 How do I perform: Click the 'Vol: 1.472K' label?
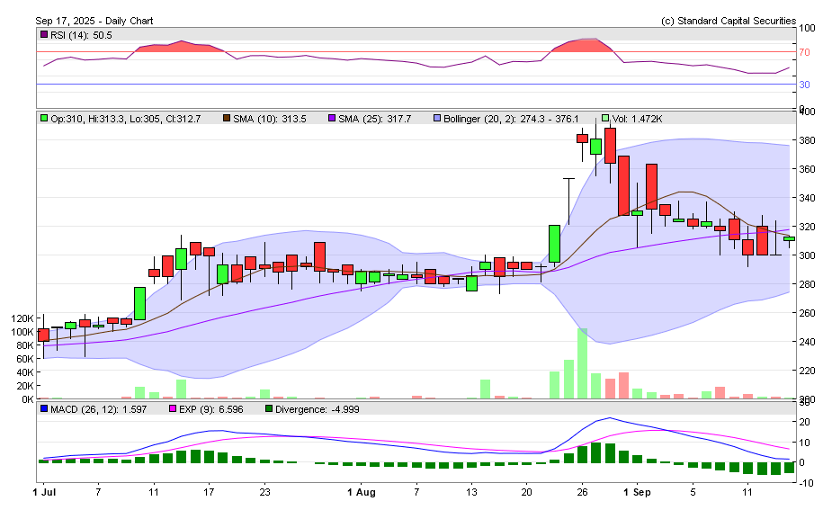tap(637, 119)
